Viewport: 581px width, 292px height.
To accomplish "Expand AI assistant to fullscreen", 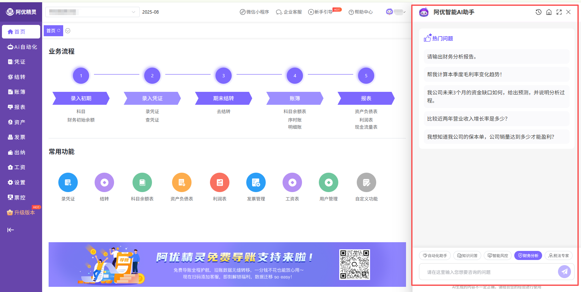I will coord(559,12).
